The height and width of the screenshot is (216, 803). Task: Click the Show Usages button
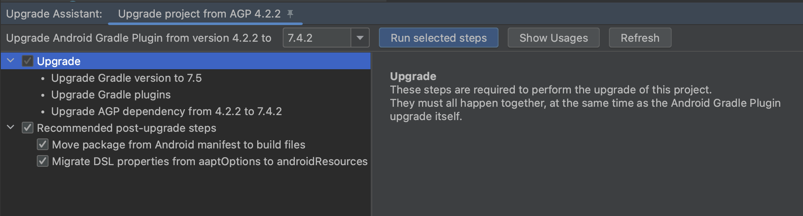pos(553,38)
